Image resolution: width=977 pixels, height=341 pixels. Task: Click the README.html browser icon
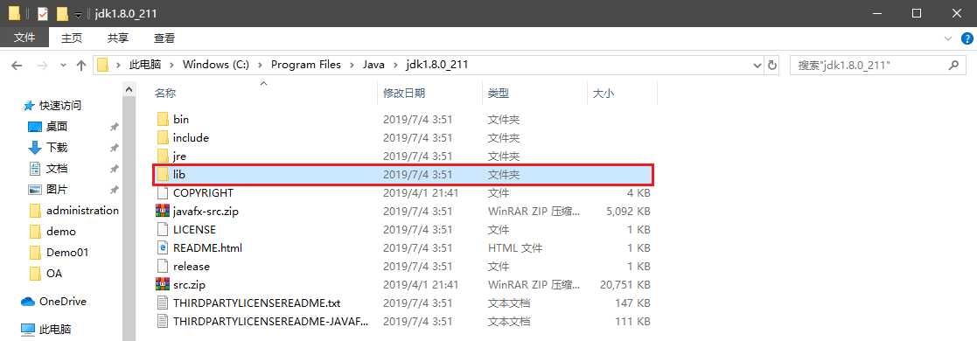click(x=163, y=247)
